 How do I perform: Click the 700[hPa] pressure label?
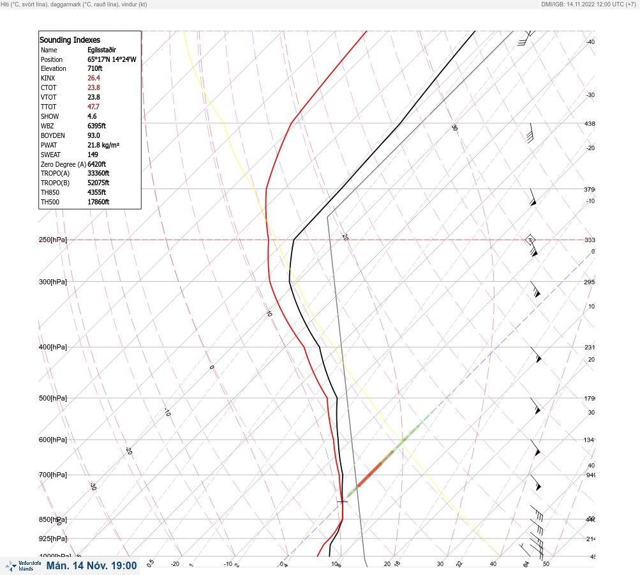(53, 475)
